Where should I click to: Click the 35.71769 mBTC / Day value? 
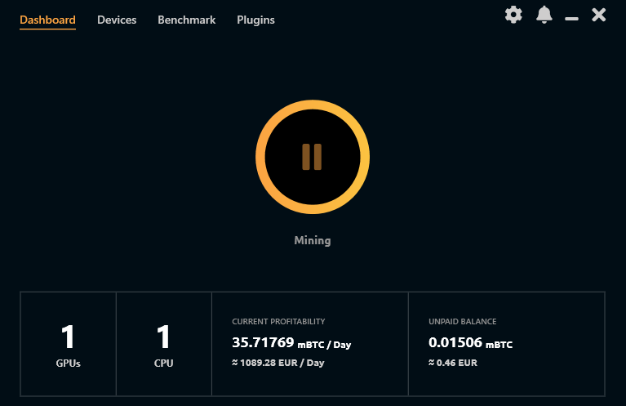[291, 343]
